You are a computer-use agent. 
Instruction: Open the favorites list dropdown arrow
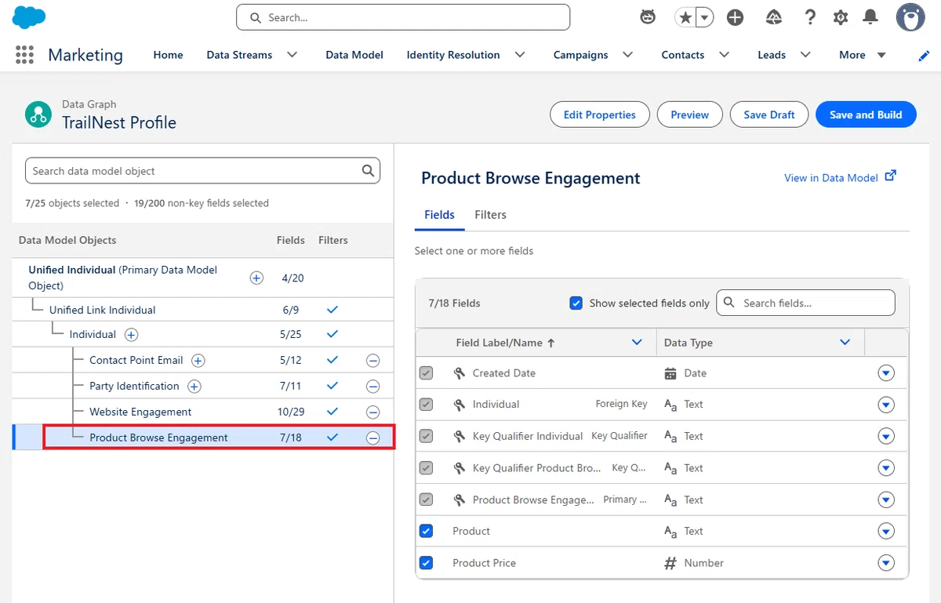tap(705, 17)
